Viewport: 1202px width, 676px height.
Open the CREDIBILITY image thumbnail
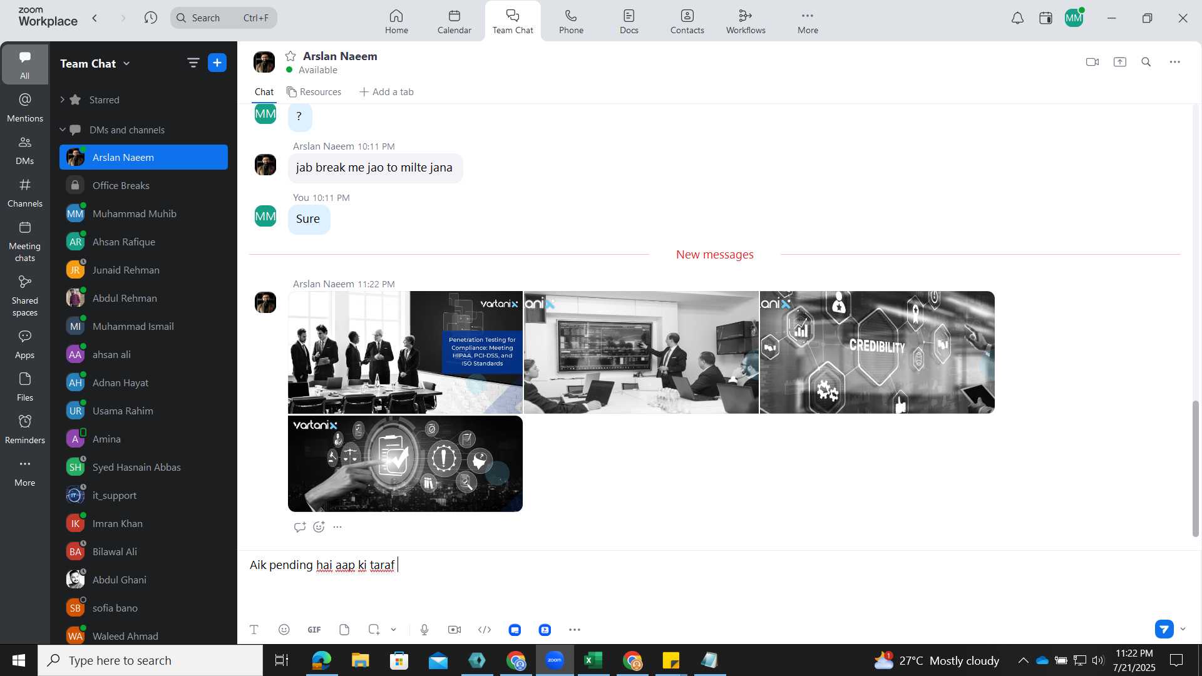point(877,352)
